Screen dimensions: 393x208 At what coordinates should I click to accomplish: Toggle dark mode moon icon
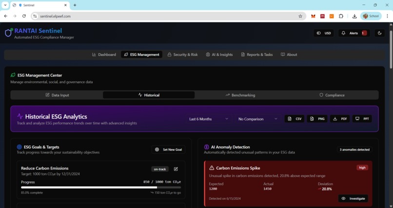(x=379, y=33)
